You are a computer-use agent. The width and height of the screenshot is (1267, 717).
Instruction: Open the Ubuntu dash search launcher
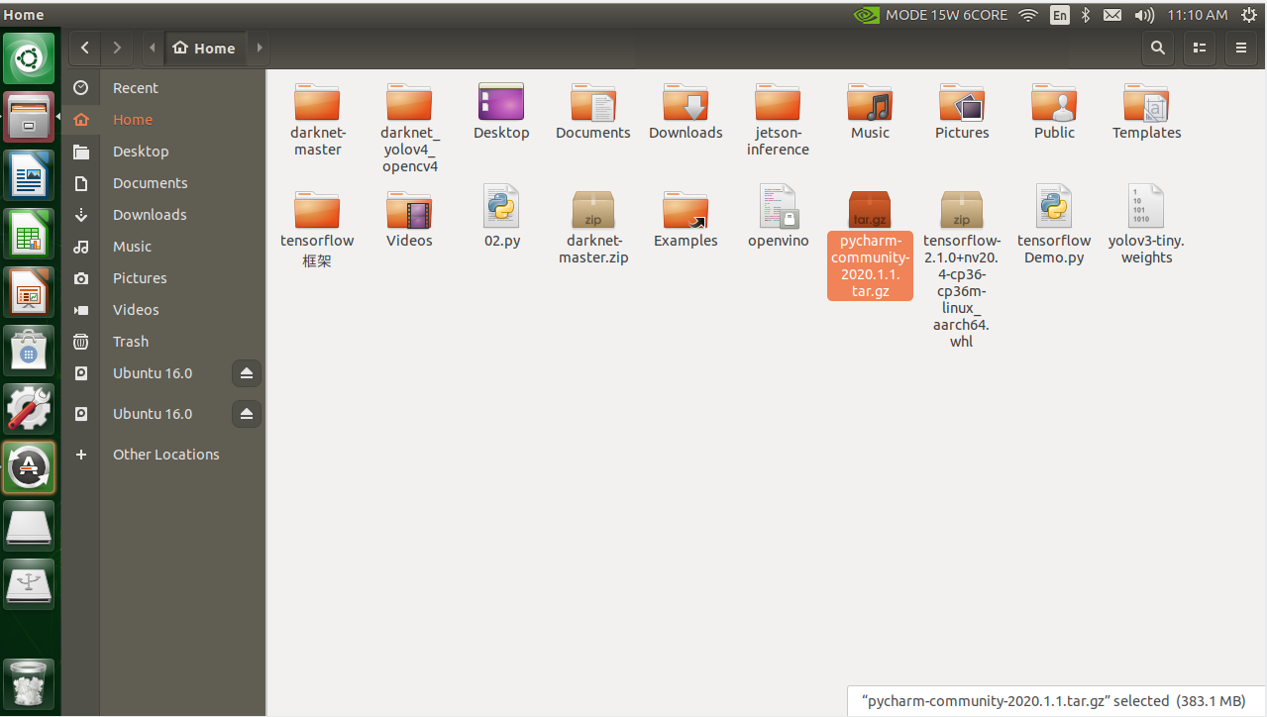[30, 57]
